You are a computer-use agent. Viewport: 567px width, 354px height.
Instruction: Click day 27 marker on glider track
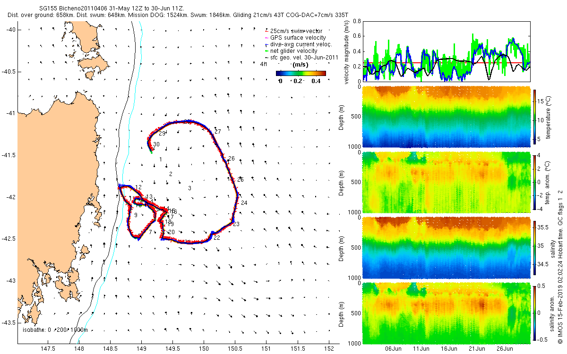click(x=218, y=131)
